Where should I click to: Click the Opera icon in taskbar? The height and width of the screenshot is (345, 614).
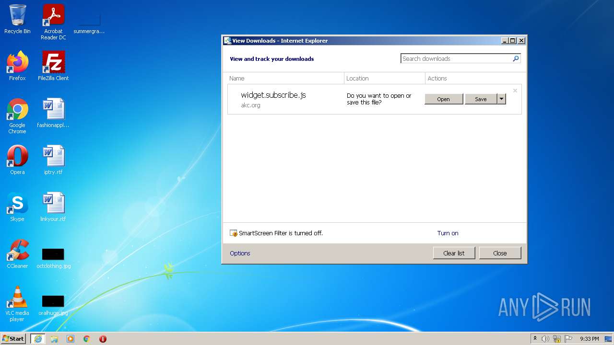[x=103, y=339]
